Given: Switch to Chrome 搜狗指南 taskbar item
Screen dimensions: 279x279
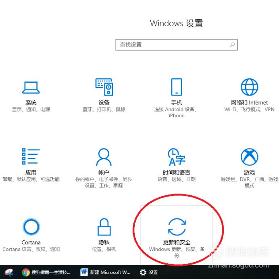Looking at the screenshot, I should [46, 272].
